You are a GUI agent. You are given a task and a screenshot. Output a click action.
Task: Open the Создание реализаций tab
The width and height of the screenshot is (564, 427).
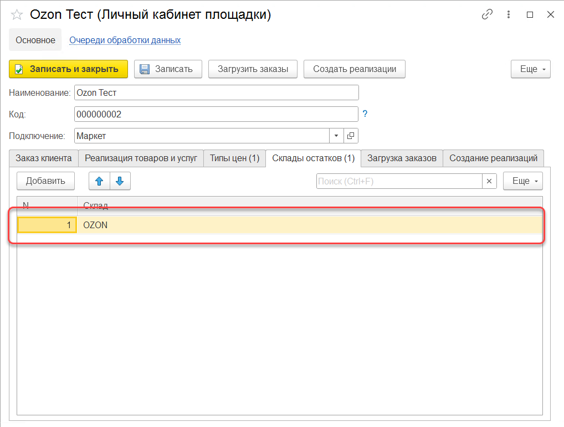click(x=493, y=158)
